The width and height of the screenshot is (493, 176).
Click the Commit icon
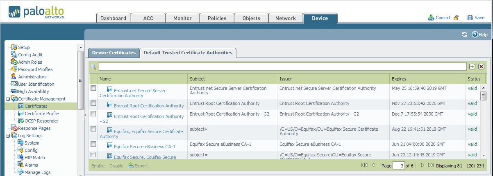(431, 18)
